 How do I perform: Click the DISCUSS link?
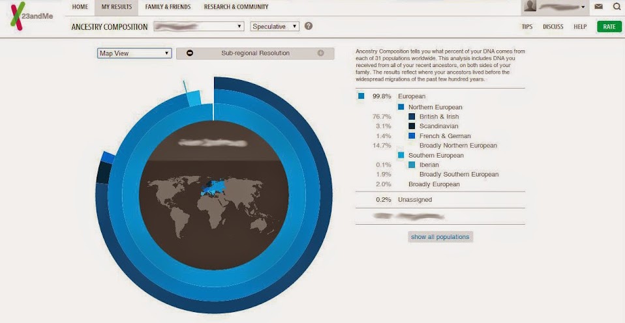[553, 27]
